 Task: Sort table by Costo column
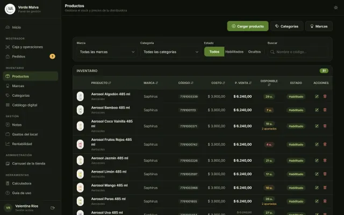tap(218, 83)
